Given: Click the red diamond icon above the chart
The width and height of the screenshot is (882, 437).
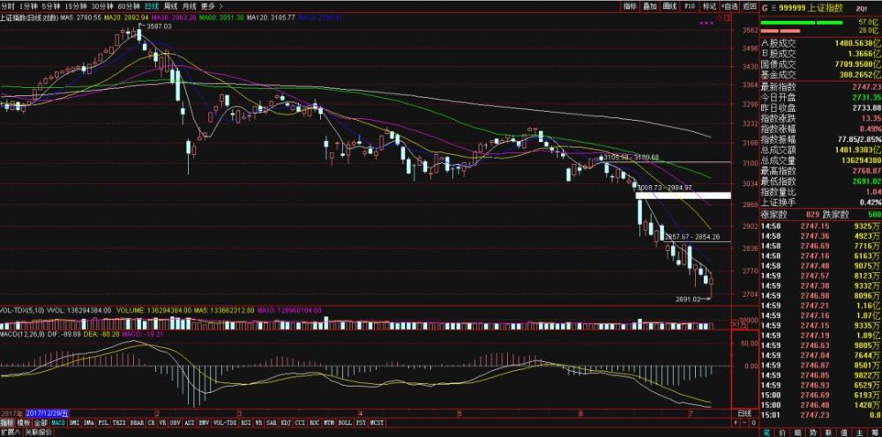Looking at the screenshot, I should 718,18.
